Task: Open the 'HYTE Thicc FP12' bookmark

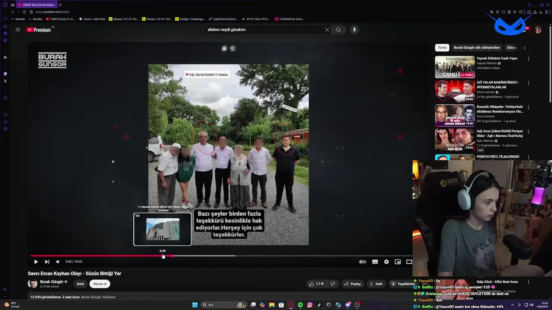Action: (x=256, y=19)
